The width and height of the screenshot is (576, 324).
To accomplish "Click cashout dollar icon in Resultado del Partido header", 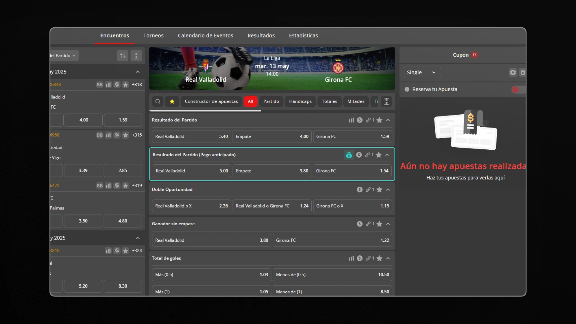I will 360,120.
